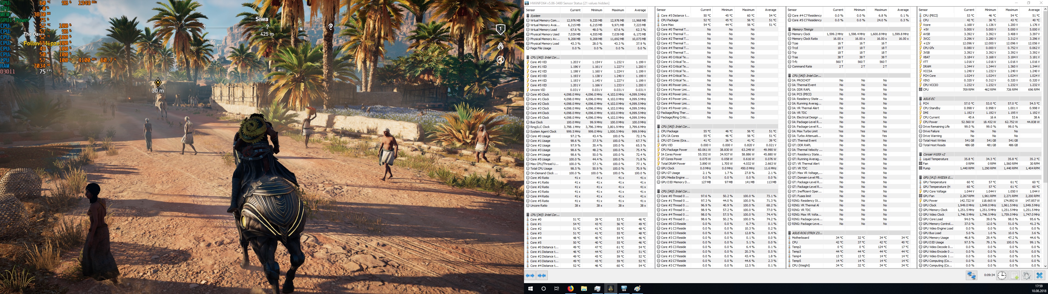Click the first panel's Sensor column header
This screenshot has height=294, width=1048.
(531, 10)
